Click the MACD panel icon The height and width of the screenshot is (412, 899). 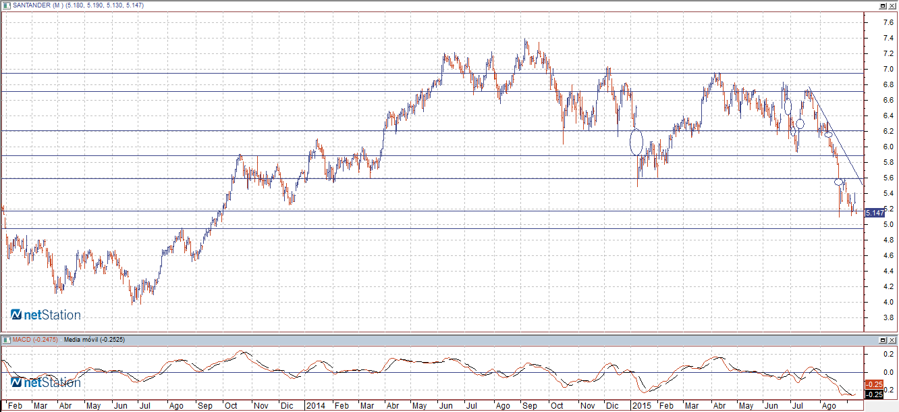[x=5, y=339]
